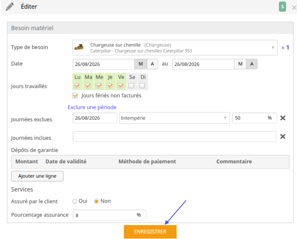
Task: Click the Date de validité column header
Action: [66, 161]
